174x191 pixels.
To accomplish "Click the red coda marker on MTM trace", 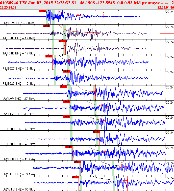I will 127,180.
